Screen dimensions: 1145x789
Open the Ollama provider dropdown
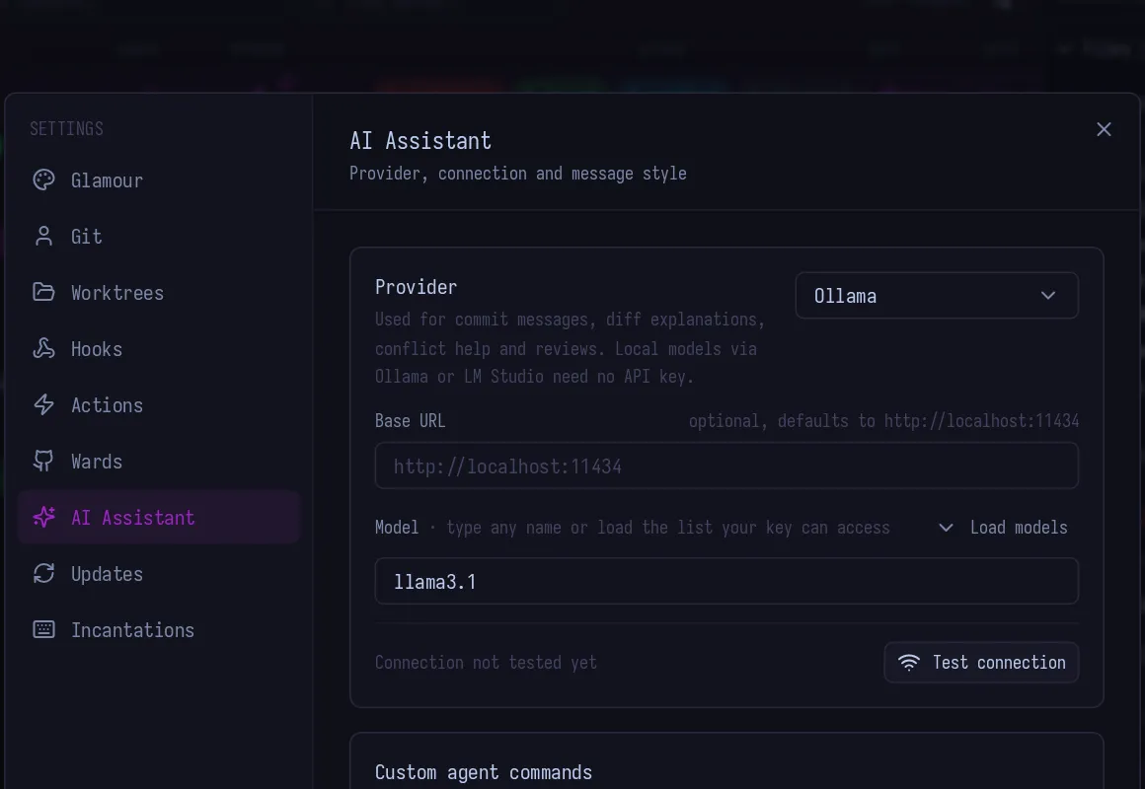point(937,296)
